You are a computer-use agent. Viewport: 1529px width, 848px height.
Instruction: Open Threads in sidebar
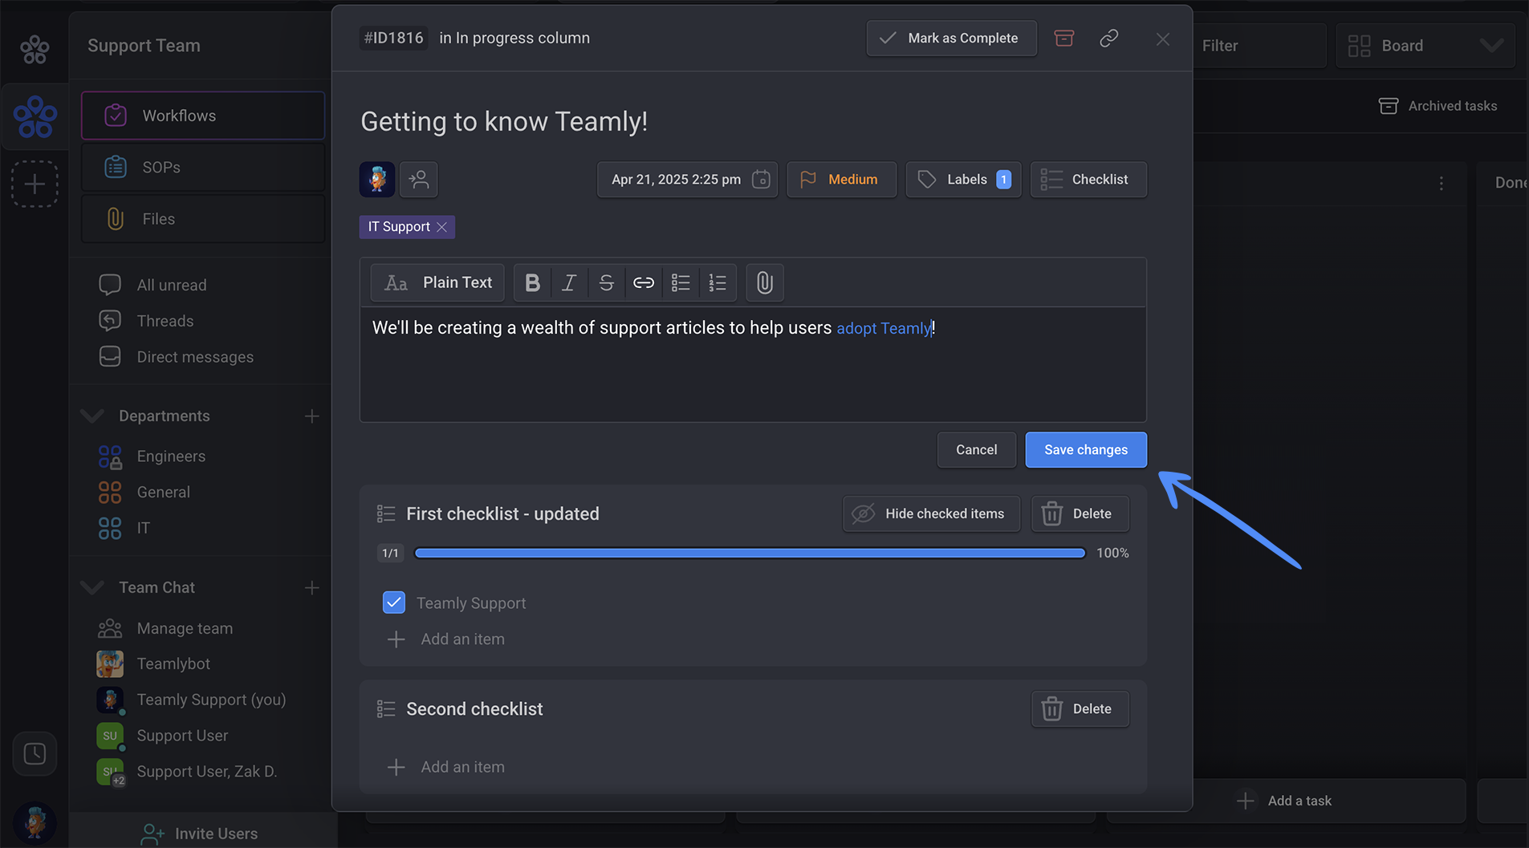[x=165, y=321]
